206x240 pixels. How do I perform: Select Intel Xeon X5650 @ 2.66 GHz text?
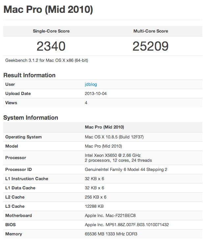coord(113,156)
